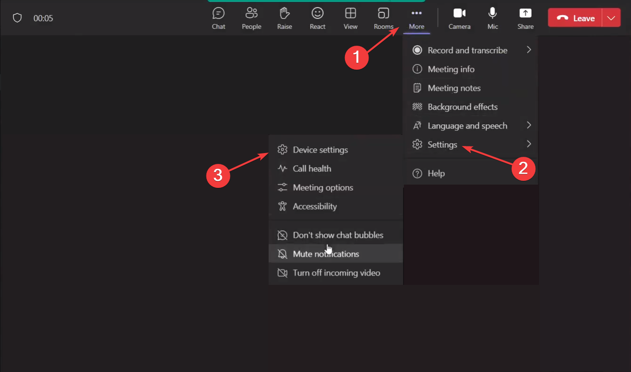
Task: Click the crossed bell notifications icon
Action: [282, 254]
